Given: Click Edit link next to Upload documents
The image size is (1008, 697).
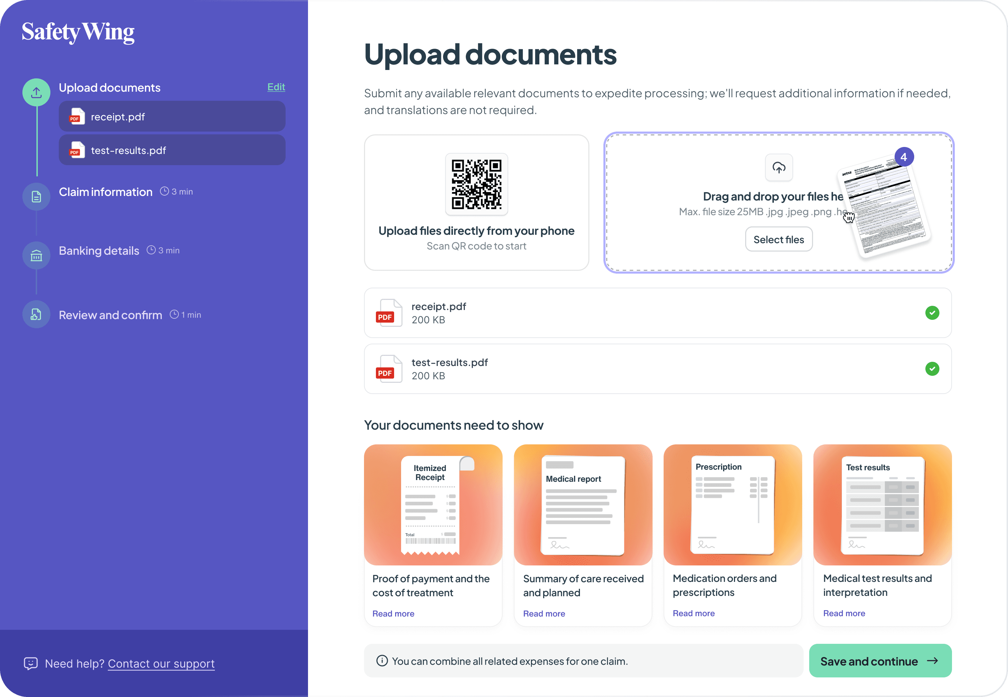Looking at the screenshot, I should (276, 87).
